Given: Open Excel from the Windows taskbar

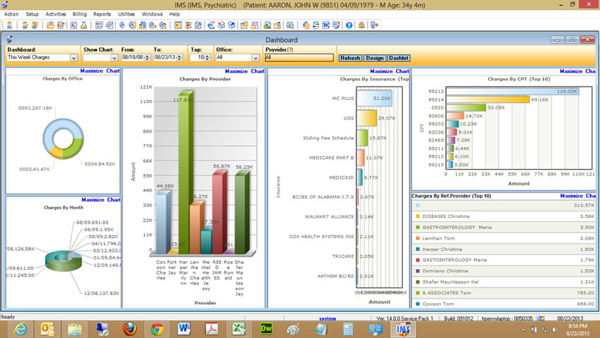Looking at the screenshot, I should coord(239,329).
